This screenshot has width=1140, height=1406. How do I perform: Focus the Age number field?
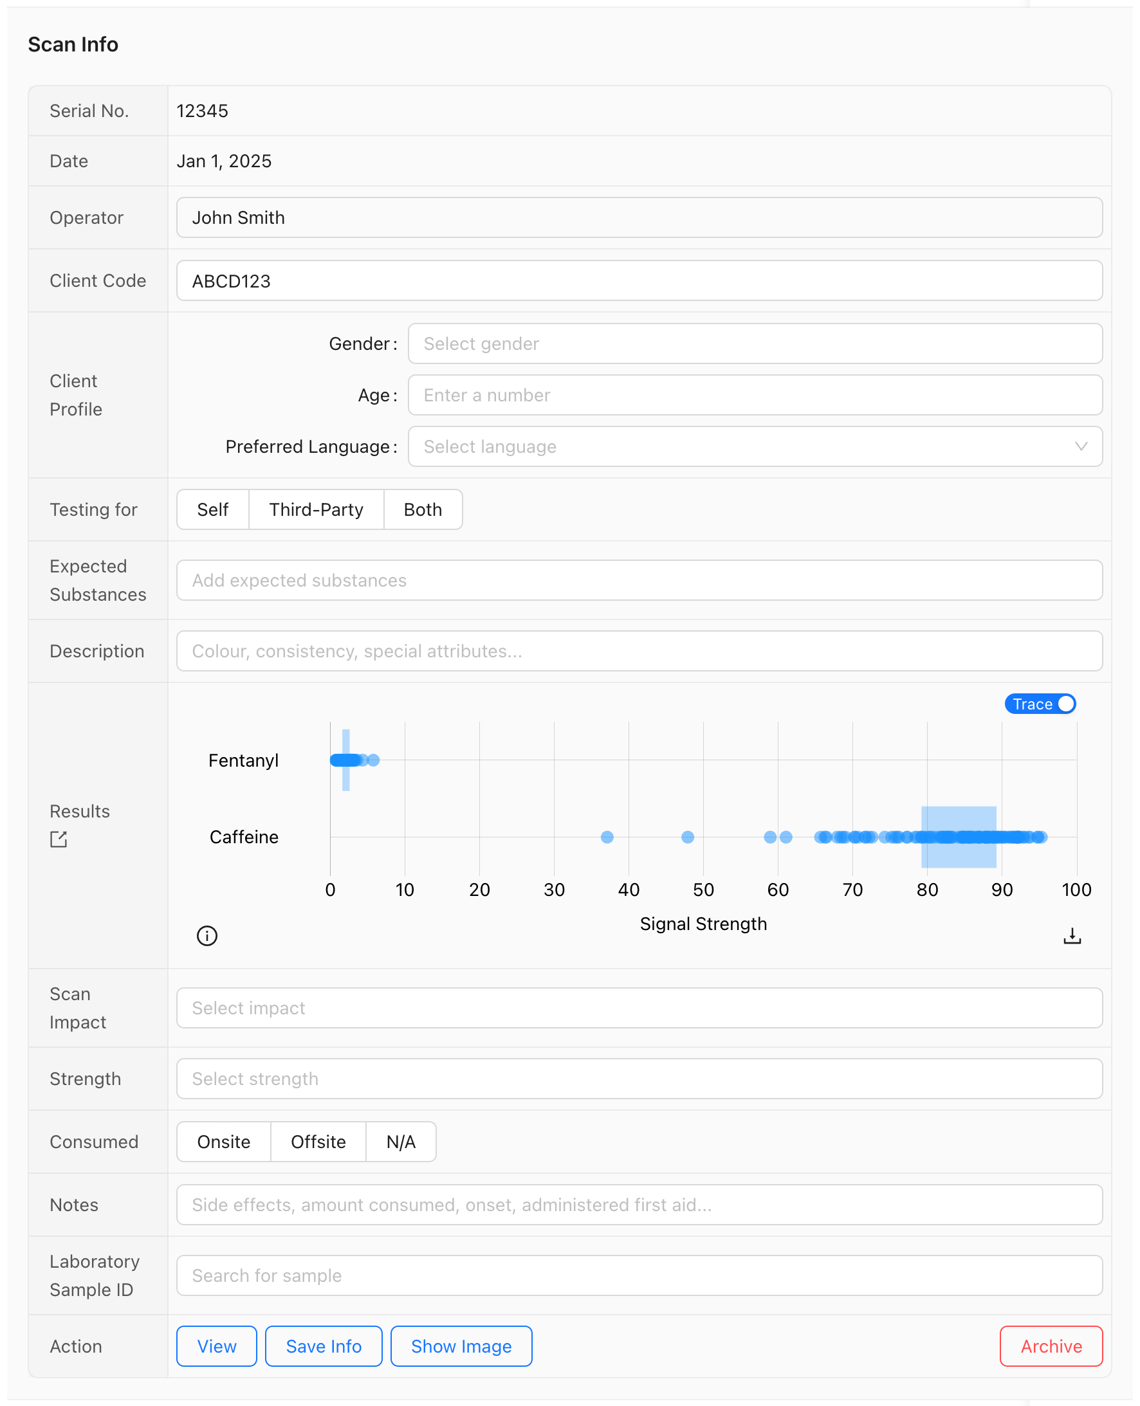755,395
